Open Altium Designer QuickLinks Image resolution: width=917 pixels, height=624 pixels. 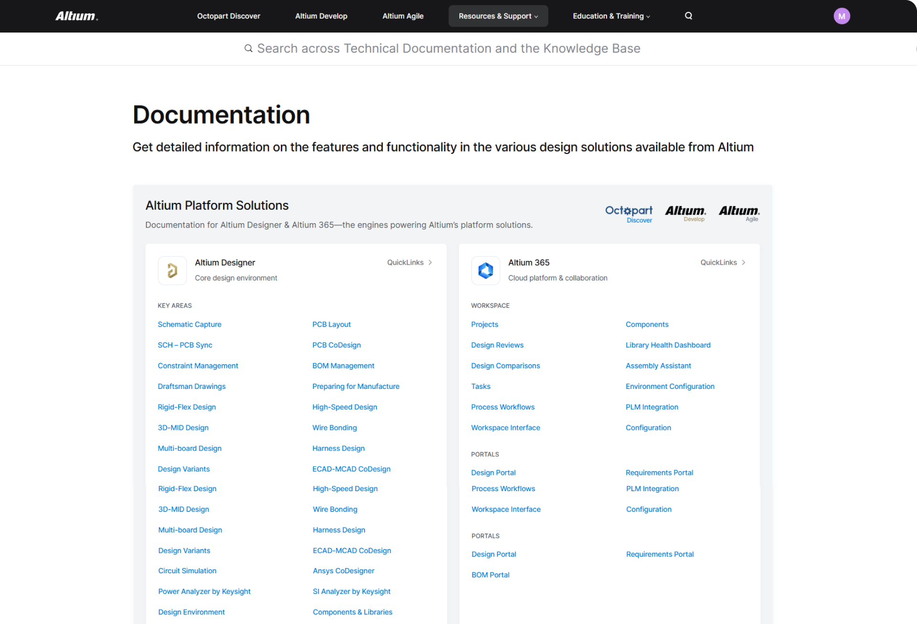click(409, 262)
